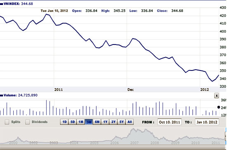Click the 330 price axis label
227x150 pixels.
point(223,87)
